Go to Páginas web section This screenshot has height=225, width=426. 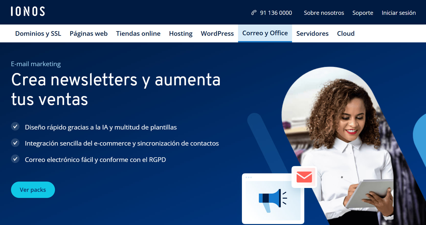(x=88, y=33)
